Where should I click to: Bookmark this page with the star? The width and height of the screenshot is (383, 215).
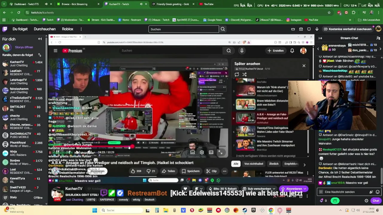(x=329, y=13)
